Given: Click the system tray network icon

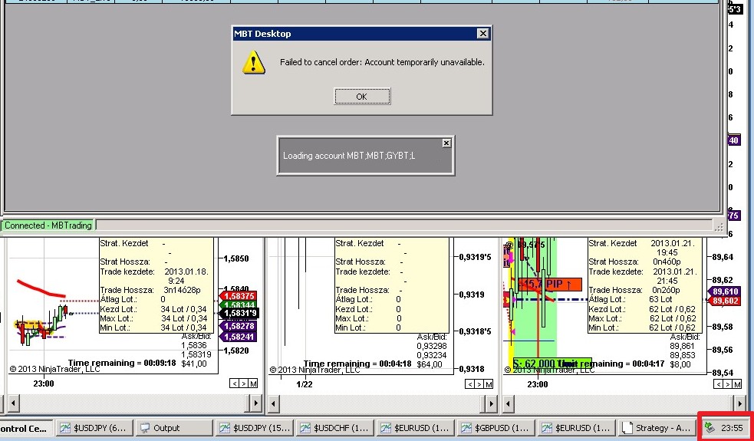Looking at the screenshot, I should tap(710, 427).
